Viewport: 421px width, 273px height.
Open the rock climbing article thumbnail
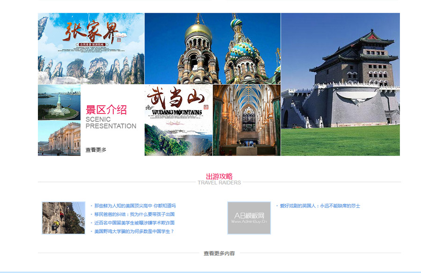(x=64, y=218)
